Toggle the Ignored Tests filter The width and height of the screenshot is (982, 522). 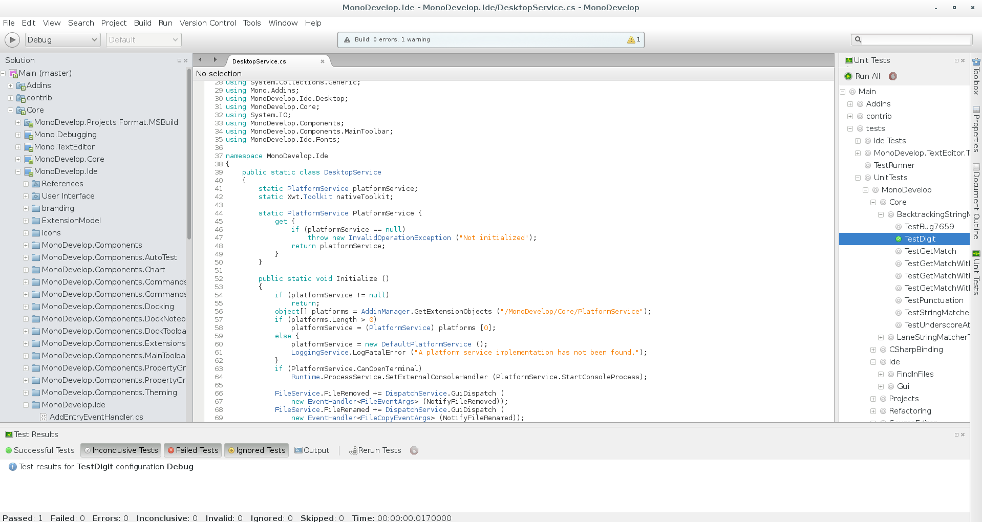pos(257,450)
